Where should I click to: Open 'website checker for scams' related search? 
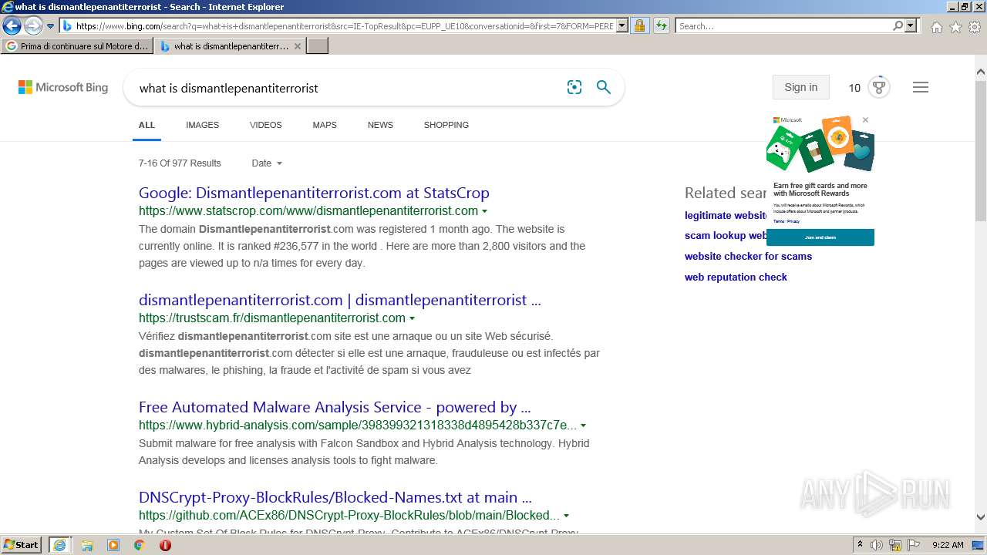(x=748, y=257)
